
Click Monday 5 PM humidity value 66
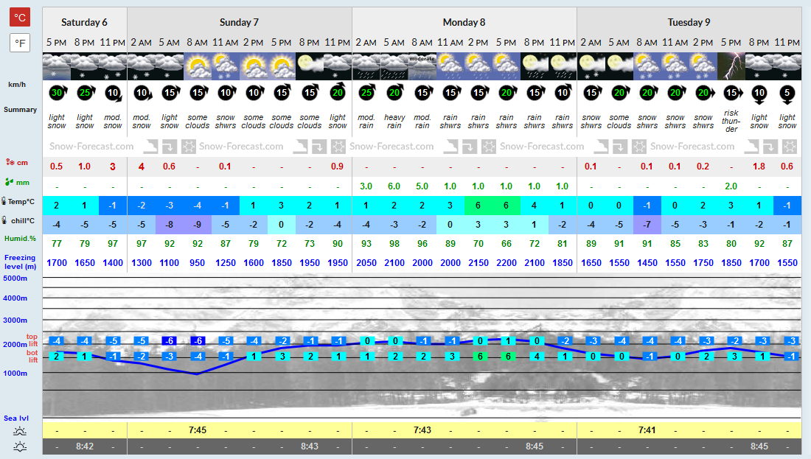tap(507, 243)
